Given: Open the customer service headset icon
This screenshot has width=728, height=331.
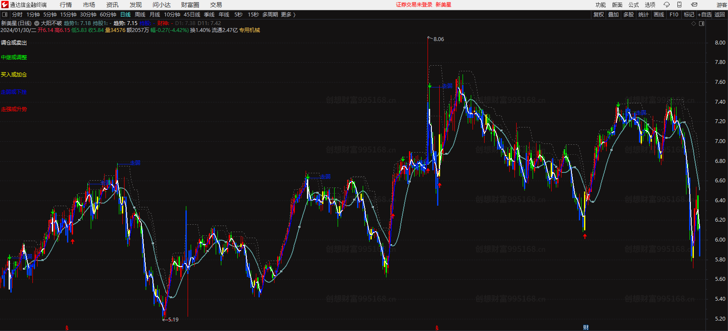Looking at the screenshot, I should [x=667, y=5].
